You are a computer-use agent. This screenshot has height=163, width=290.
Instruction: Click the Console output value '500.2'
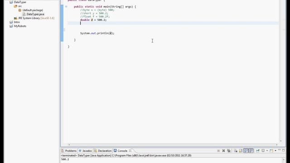point(65,159)
